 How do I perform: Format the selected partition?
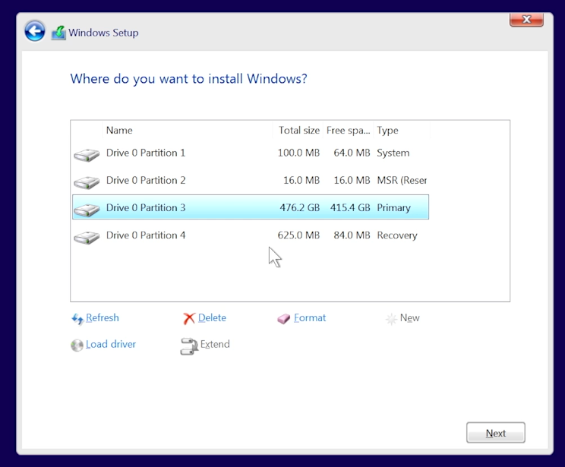coord(310,318)
